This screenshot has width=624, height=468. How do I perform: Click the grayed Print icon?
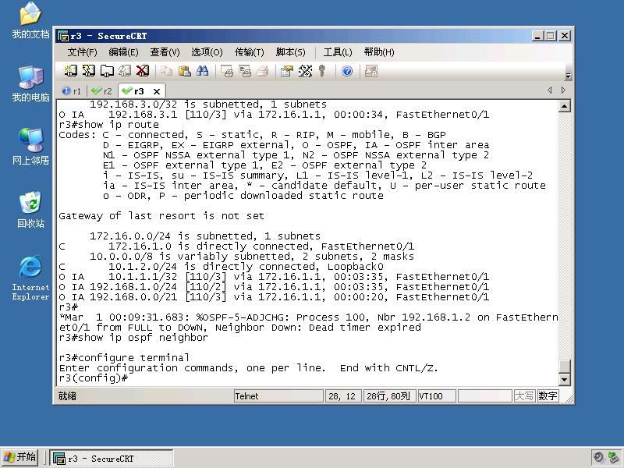point(263,71)
